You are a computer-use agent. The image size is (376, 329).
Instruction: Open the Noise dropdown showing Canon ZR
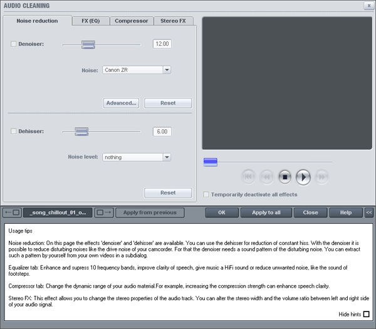point(137,70)
